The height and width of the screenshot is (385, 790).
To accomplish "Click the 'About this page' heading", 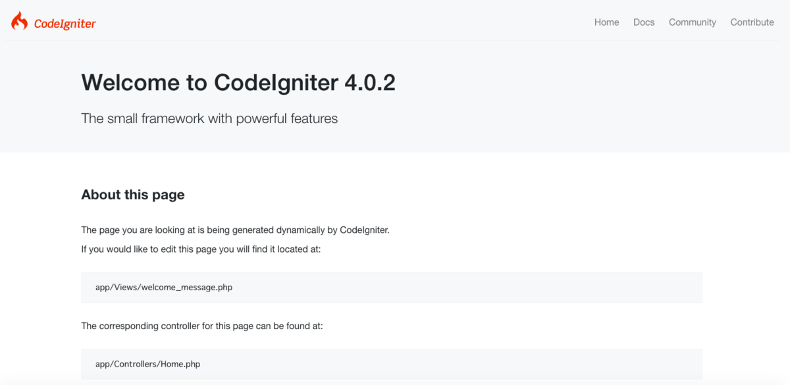I will [x=133, y=195].
